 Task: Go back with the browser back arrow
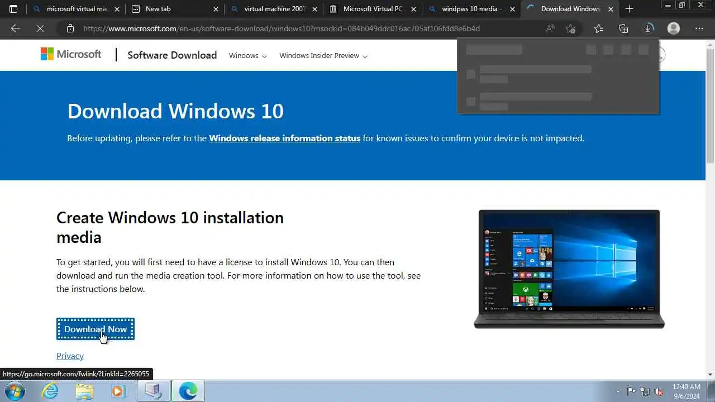(16, 28)
